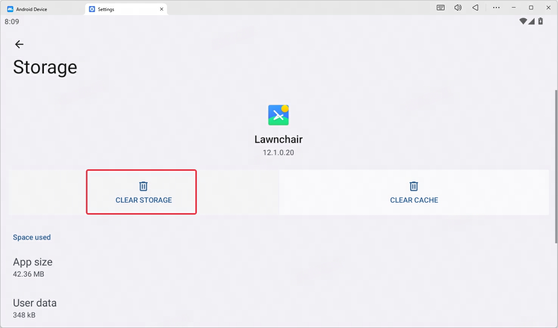Click the Lawnchair app icon
The height and width of the screenshot is (328, 558).
[279, 115]
